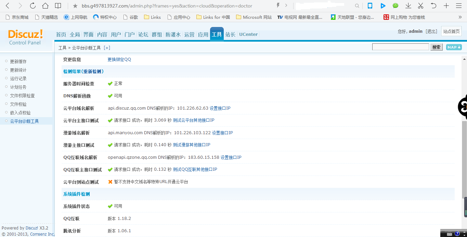The image size is (467, 237).
Task: Click the lightning speed mode icon
Action: [278, 5]
